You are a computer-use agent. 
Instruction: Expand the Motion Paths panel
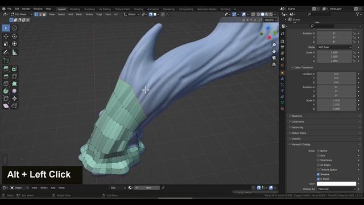299,133
